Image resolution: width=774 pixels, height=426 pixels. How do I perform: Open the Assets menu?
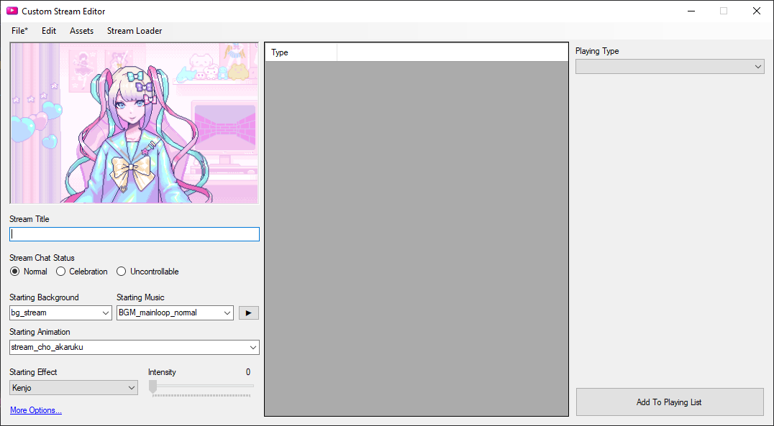tap(81, 31)
